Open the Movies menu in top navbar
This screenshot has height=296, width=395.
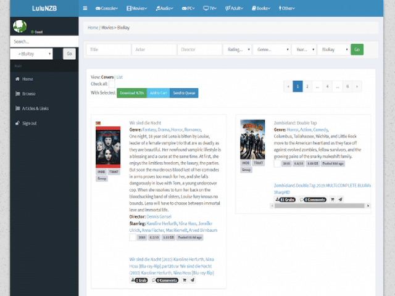[137, 9]
